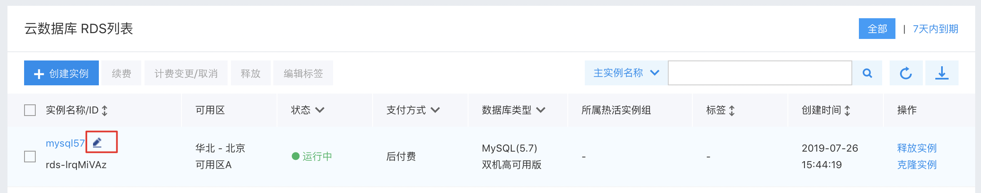Click the search magnifier icon

(867, 73)
